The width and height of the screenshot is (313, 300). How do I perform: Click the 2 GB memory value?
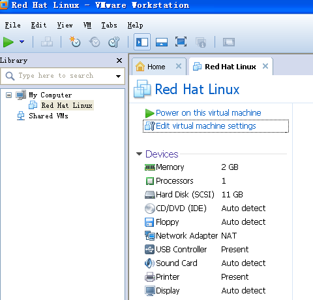(x=230, y=167)
